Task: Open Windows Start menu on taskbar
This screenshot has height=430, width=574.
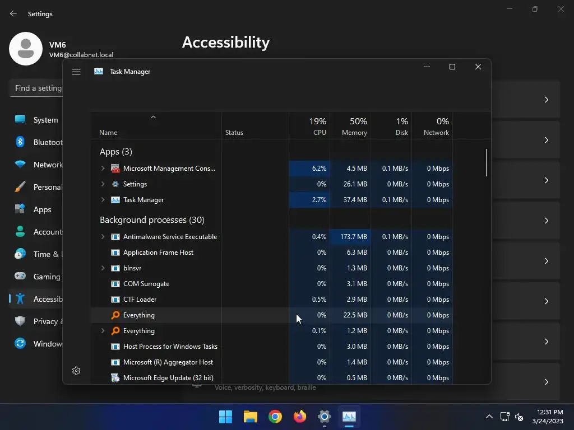Action: (x=225, y=417)
